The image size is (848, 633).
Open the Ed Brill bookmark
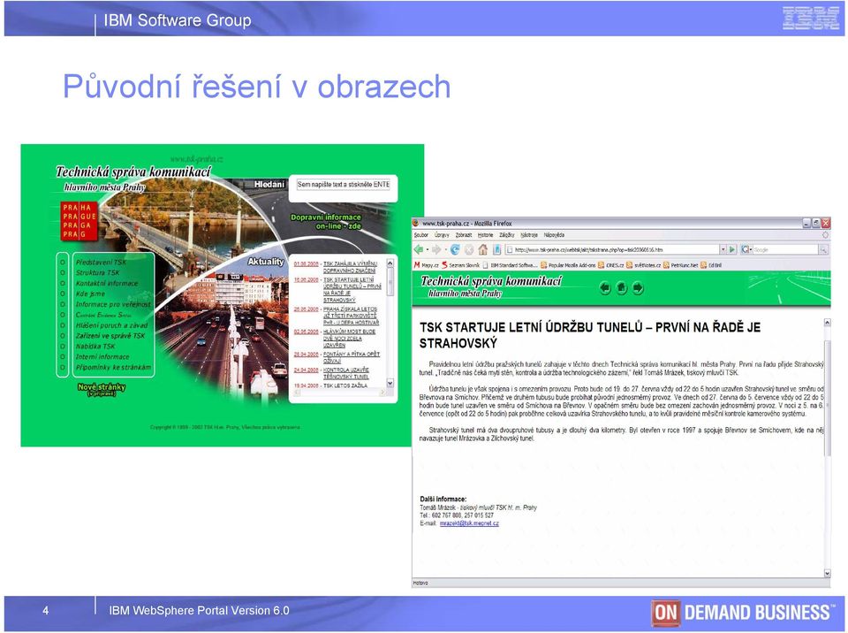[x=710, y=265]
